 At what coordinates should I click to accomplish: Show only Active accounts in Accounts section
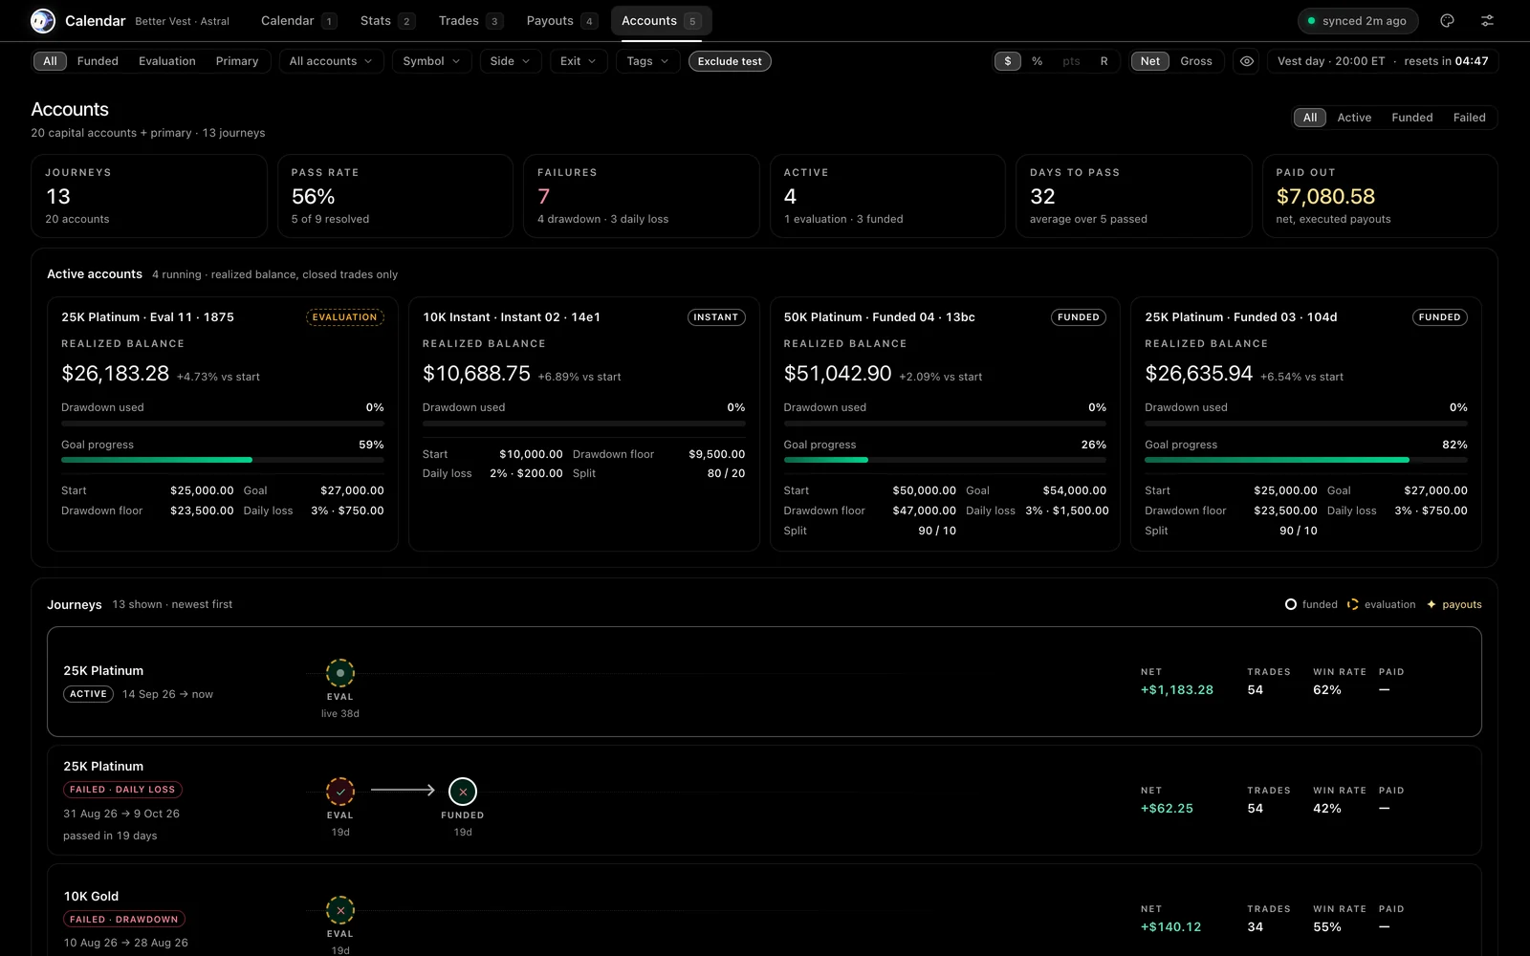[x=1354, y=118]
